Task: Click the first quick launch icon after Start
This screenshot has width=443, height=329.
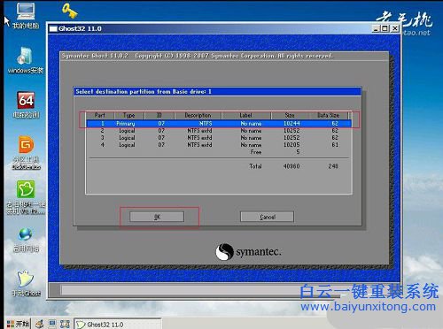Action: [39, 324]
